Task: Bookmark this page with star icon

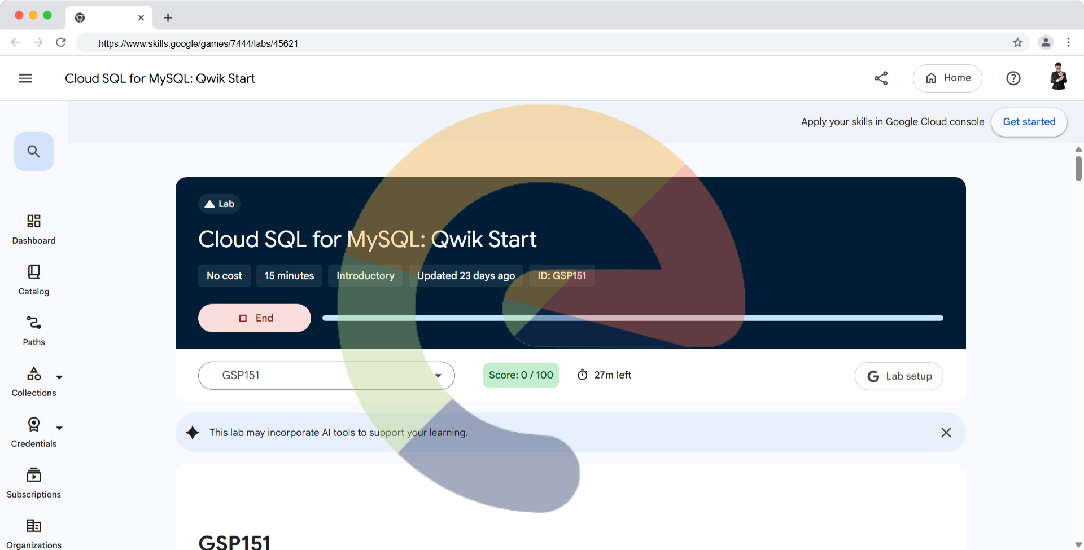Action: 1017,42
